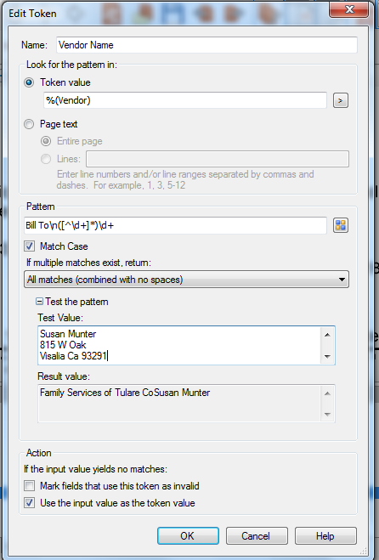The width and height of the screenshot is (379, 560).
Task: Click the Result value scroll down arrow
Action: tap(327, 415)
